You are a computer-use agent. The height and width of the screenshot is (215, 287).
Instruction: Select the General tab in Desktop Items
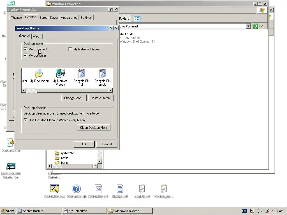click(24, 36)
